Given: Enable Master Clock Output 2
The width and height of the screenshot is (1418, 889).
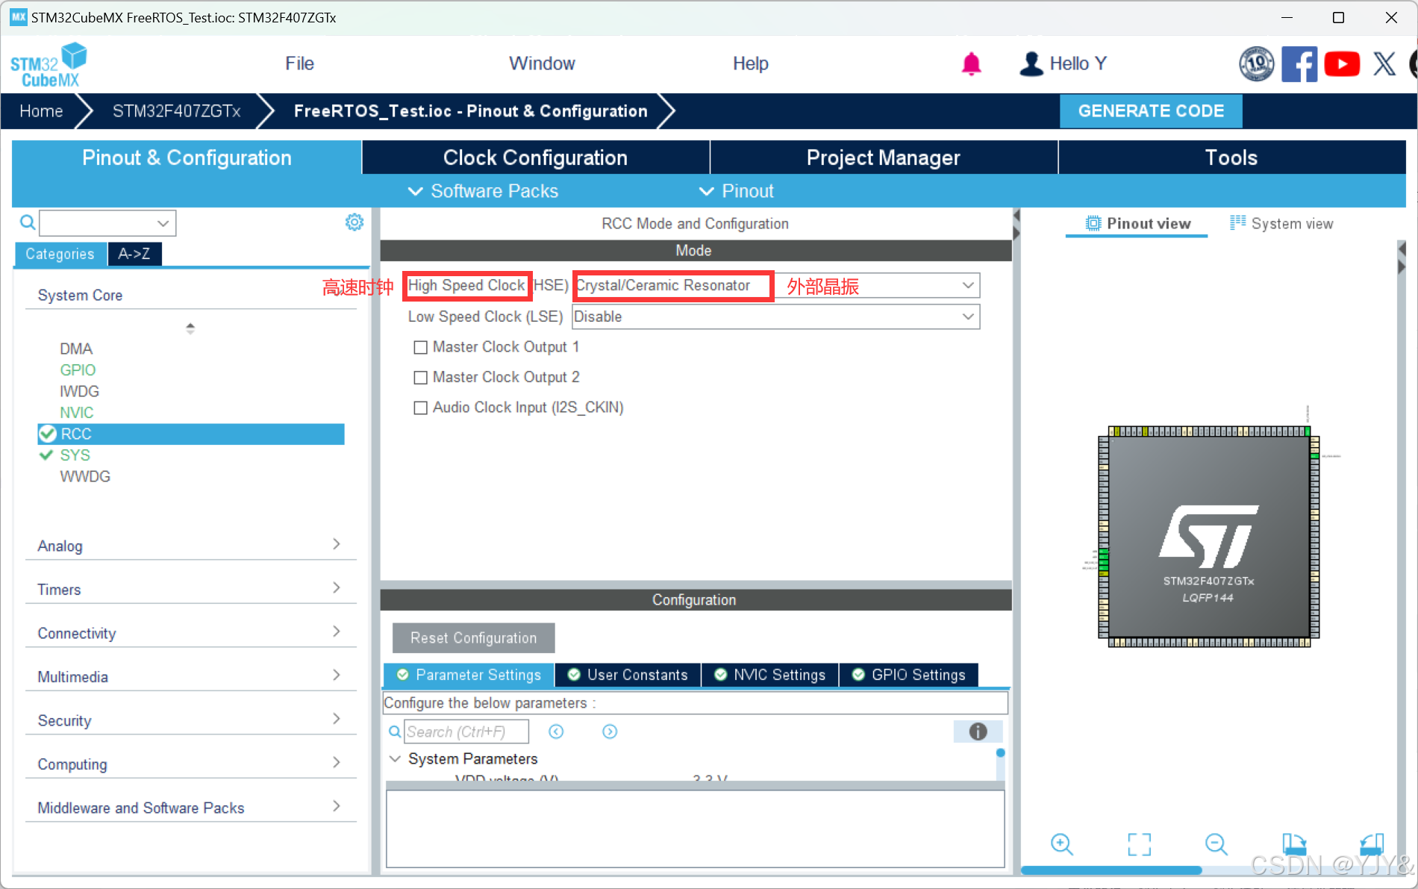Looking at the screenshot, I should click(x=420, y=377).
